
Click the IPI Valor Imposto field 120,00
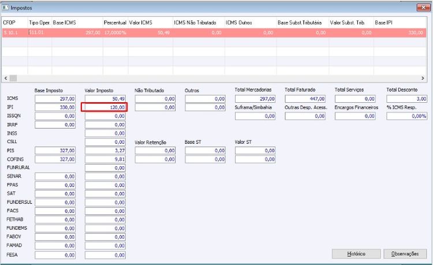[104, 107]
